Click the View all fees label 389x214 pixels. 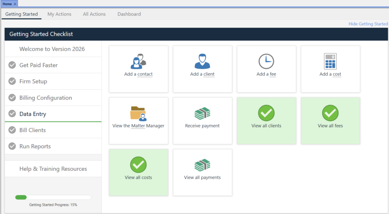tap(330, 126)
